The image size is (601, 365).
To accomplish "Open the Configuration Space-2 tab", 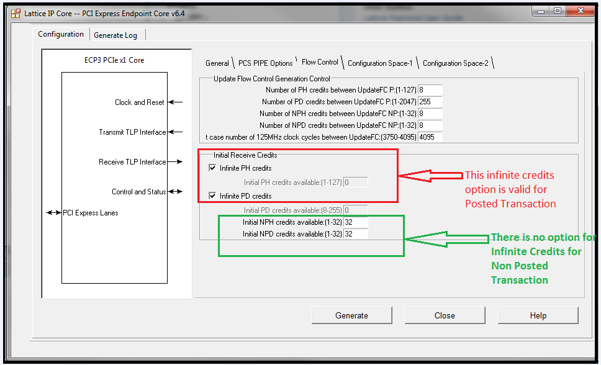I will tap(455, 63).
